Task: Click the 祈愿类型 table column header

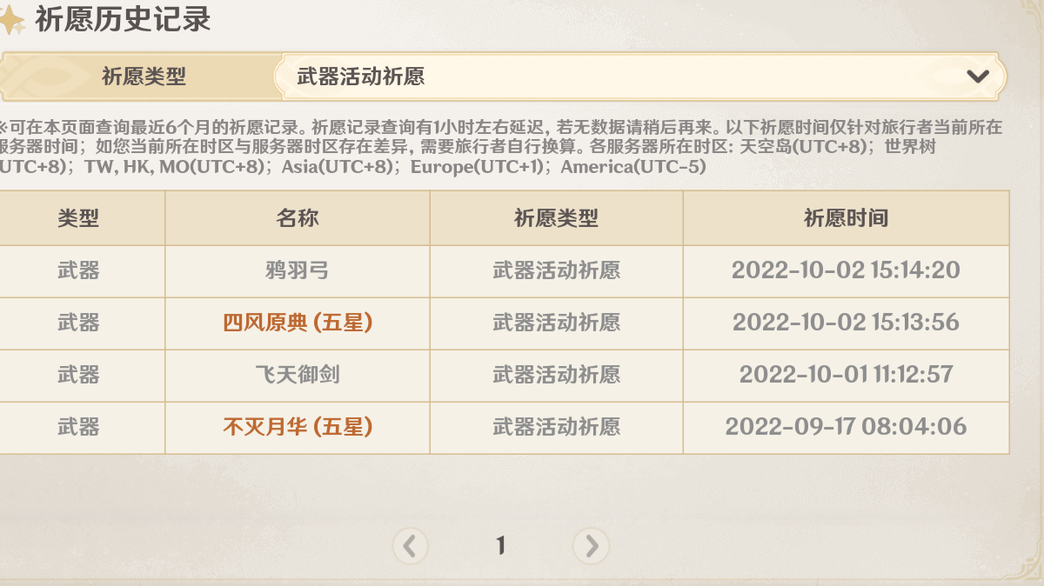Action: point(556,218)
